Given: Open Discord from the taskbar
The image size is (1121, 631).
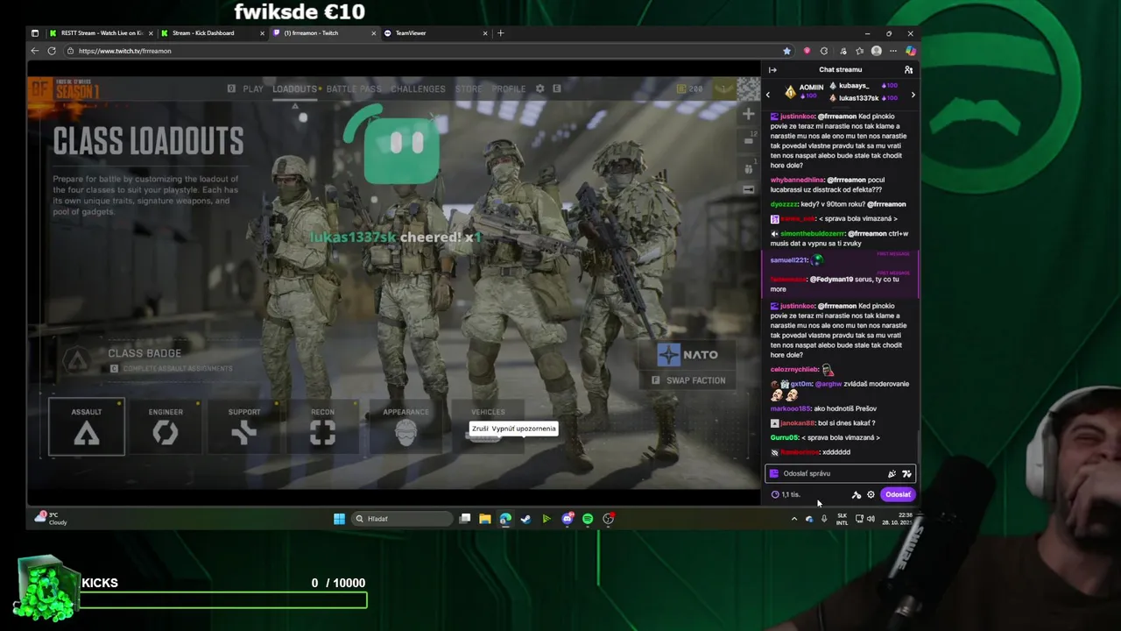Looking at the screenshot, I should 567,519.
